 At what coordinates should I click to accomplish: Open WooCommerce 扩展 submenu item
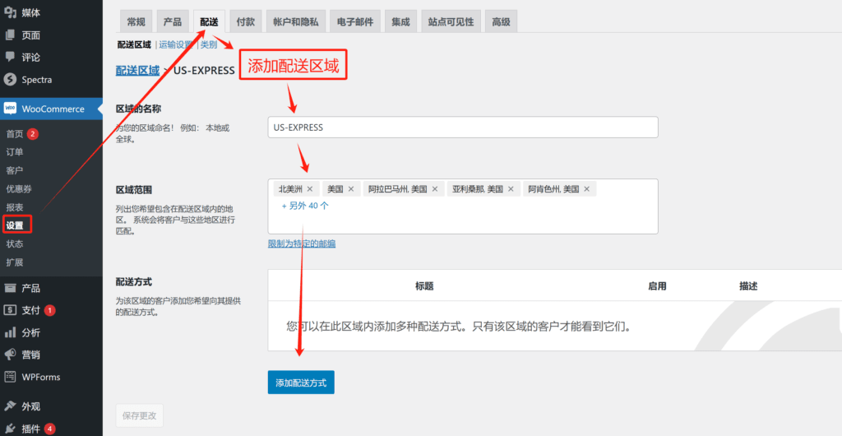15,262
